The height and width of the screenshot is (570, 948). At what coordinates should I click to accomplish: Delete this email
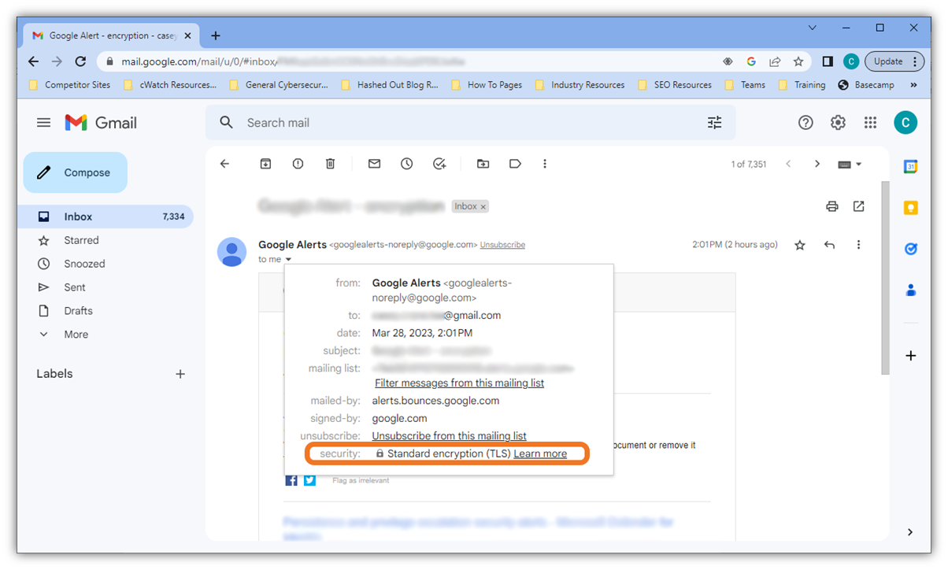coord(330,163)
